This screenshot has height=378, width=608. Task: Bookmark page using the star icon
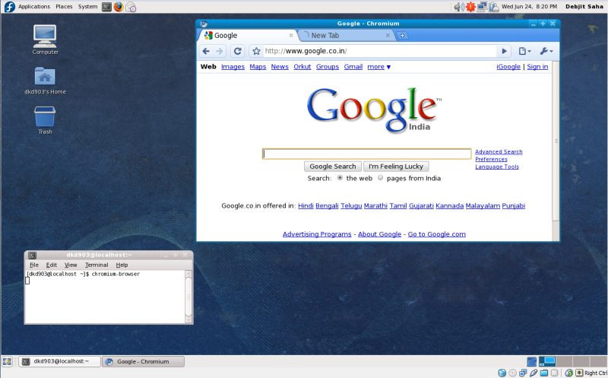256,51
